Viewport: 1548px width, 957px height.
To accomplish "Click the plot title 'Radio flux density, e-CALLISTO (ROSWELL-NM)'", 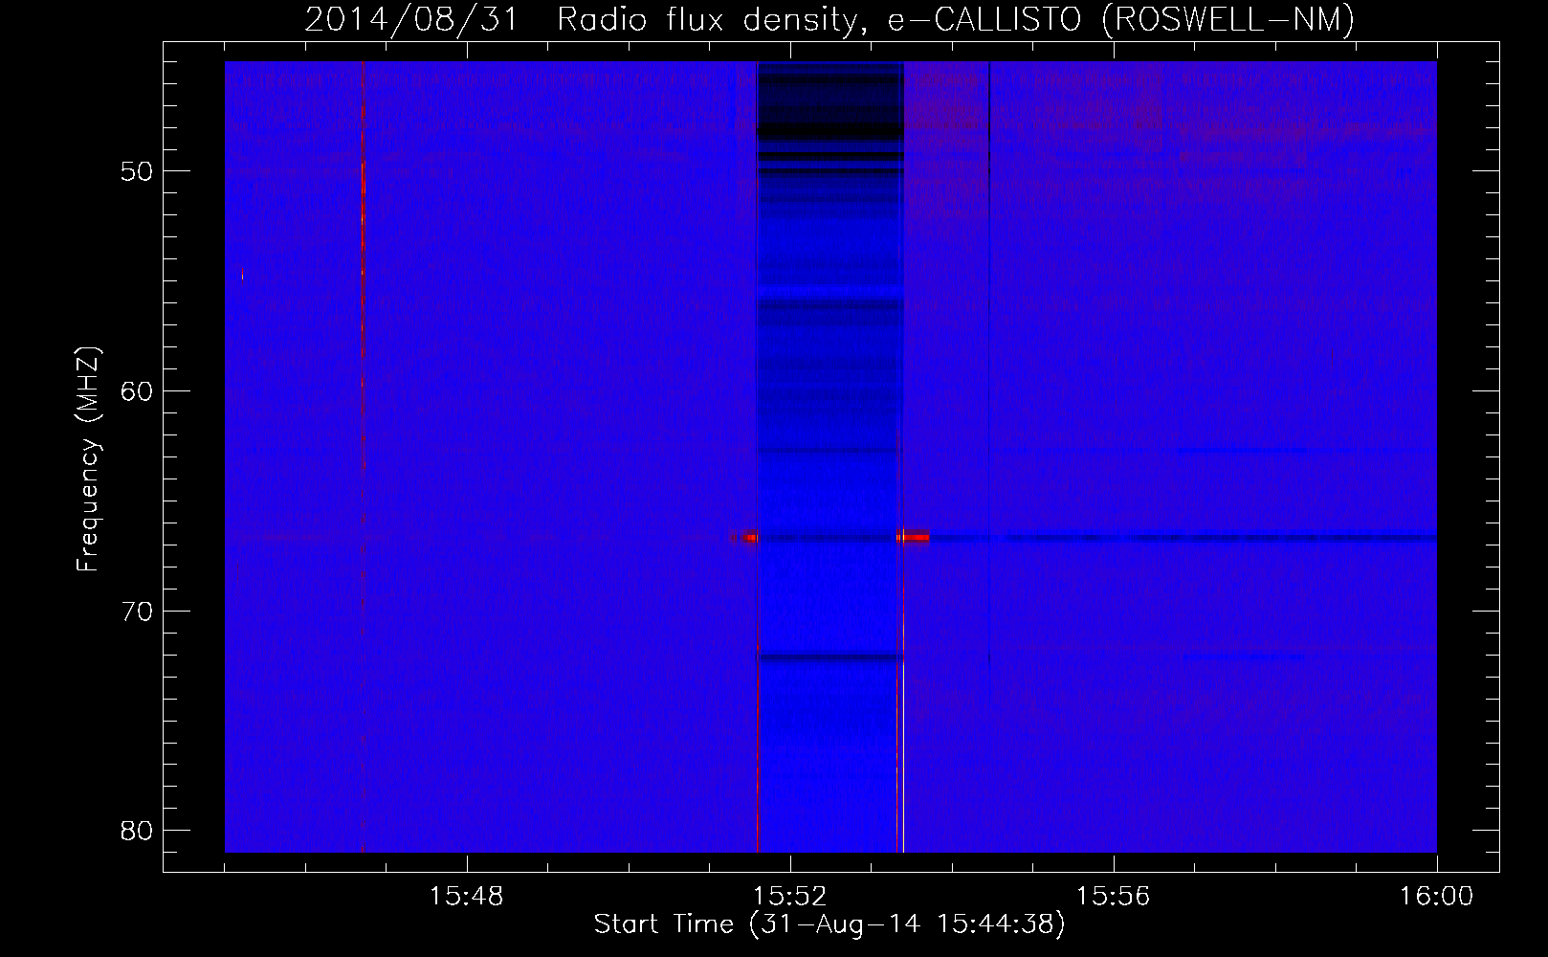I will click(956, 19).
